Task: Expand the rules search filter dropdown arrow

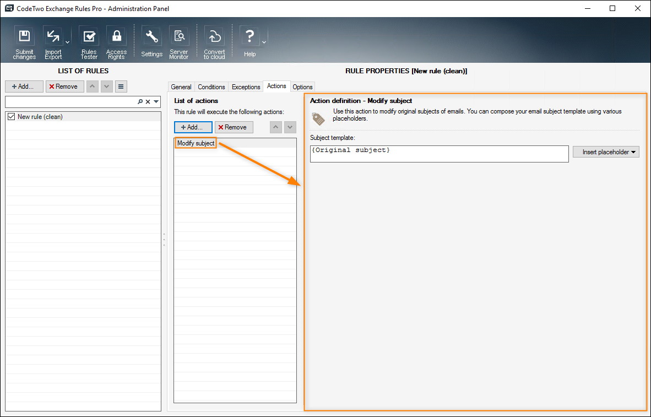Action: (156, 101)
